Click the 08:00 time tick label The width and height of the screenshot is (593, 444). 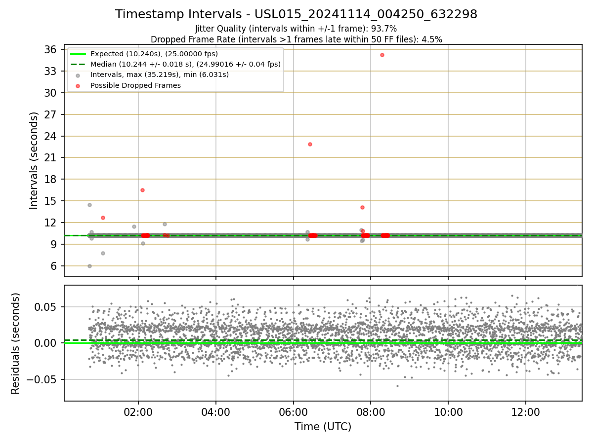point(371,412)
